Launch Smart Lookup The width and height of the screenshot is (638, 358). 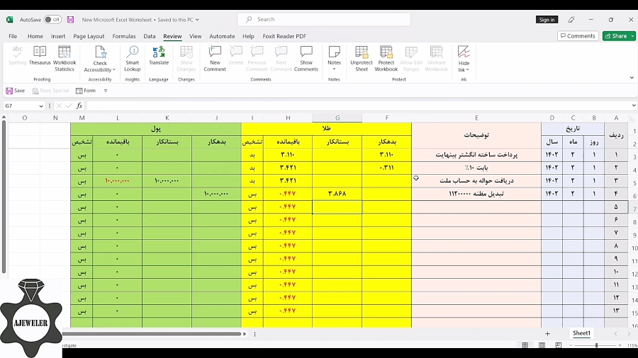coord(133,59)
